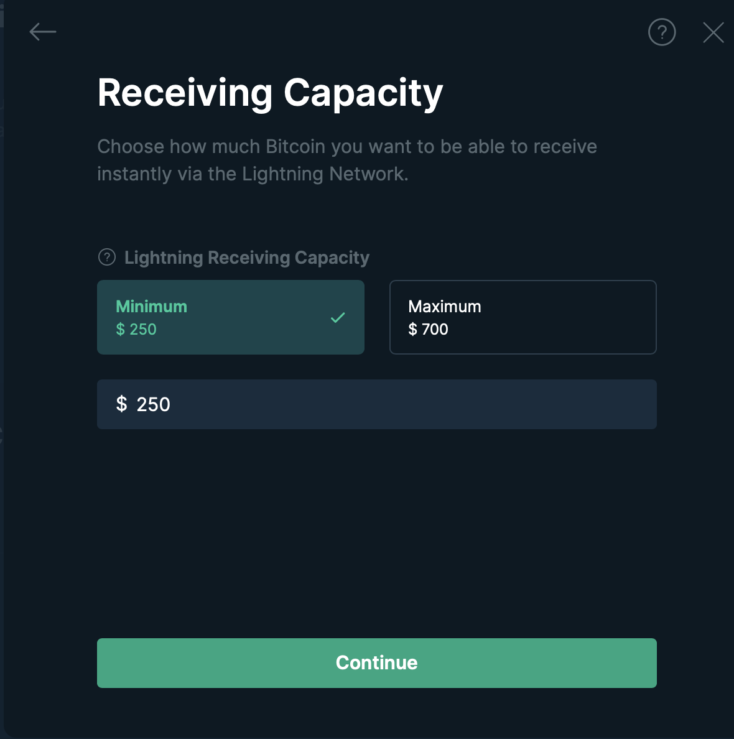This screenshot has width=734, height=739.
Task: Click the dollar amount input field
Action: point(377,404)
